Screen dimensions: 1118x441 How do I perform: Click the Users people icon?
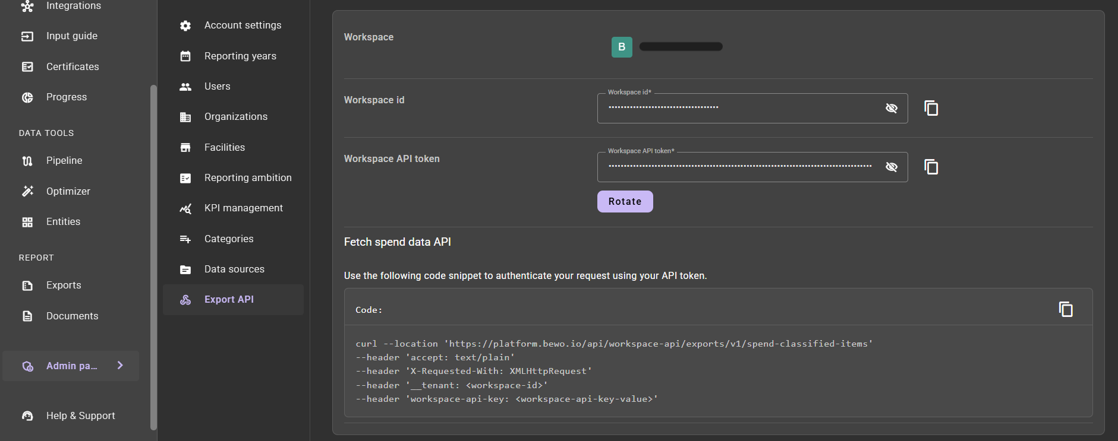coord(185,87)
